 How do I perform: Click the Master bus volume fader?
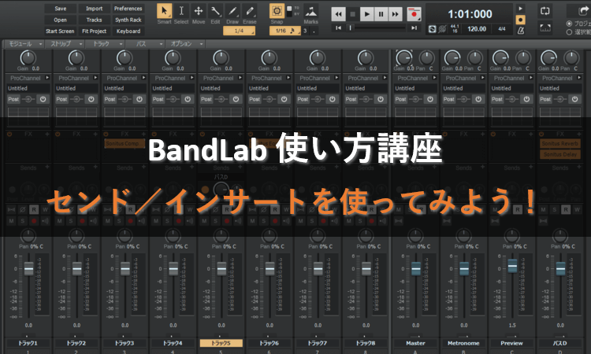click(x=416, y=268)
